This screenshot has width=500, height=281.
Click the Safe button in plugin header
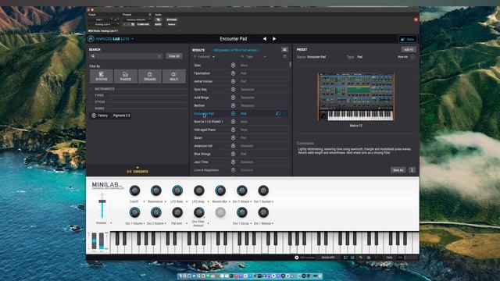[158, 24]
